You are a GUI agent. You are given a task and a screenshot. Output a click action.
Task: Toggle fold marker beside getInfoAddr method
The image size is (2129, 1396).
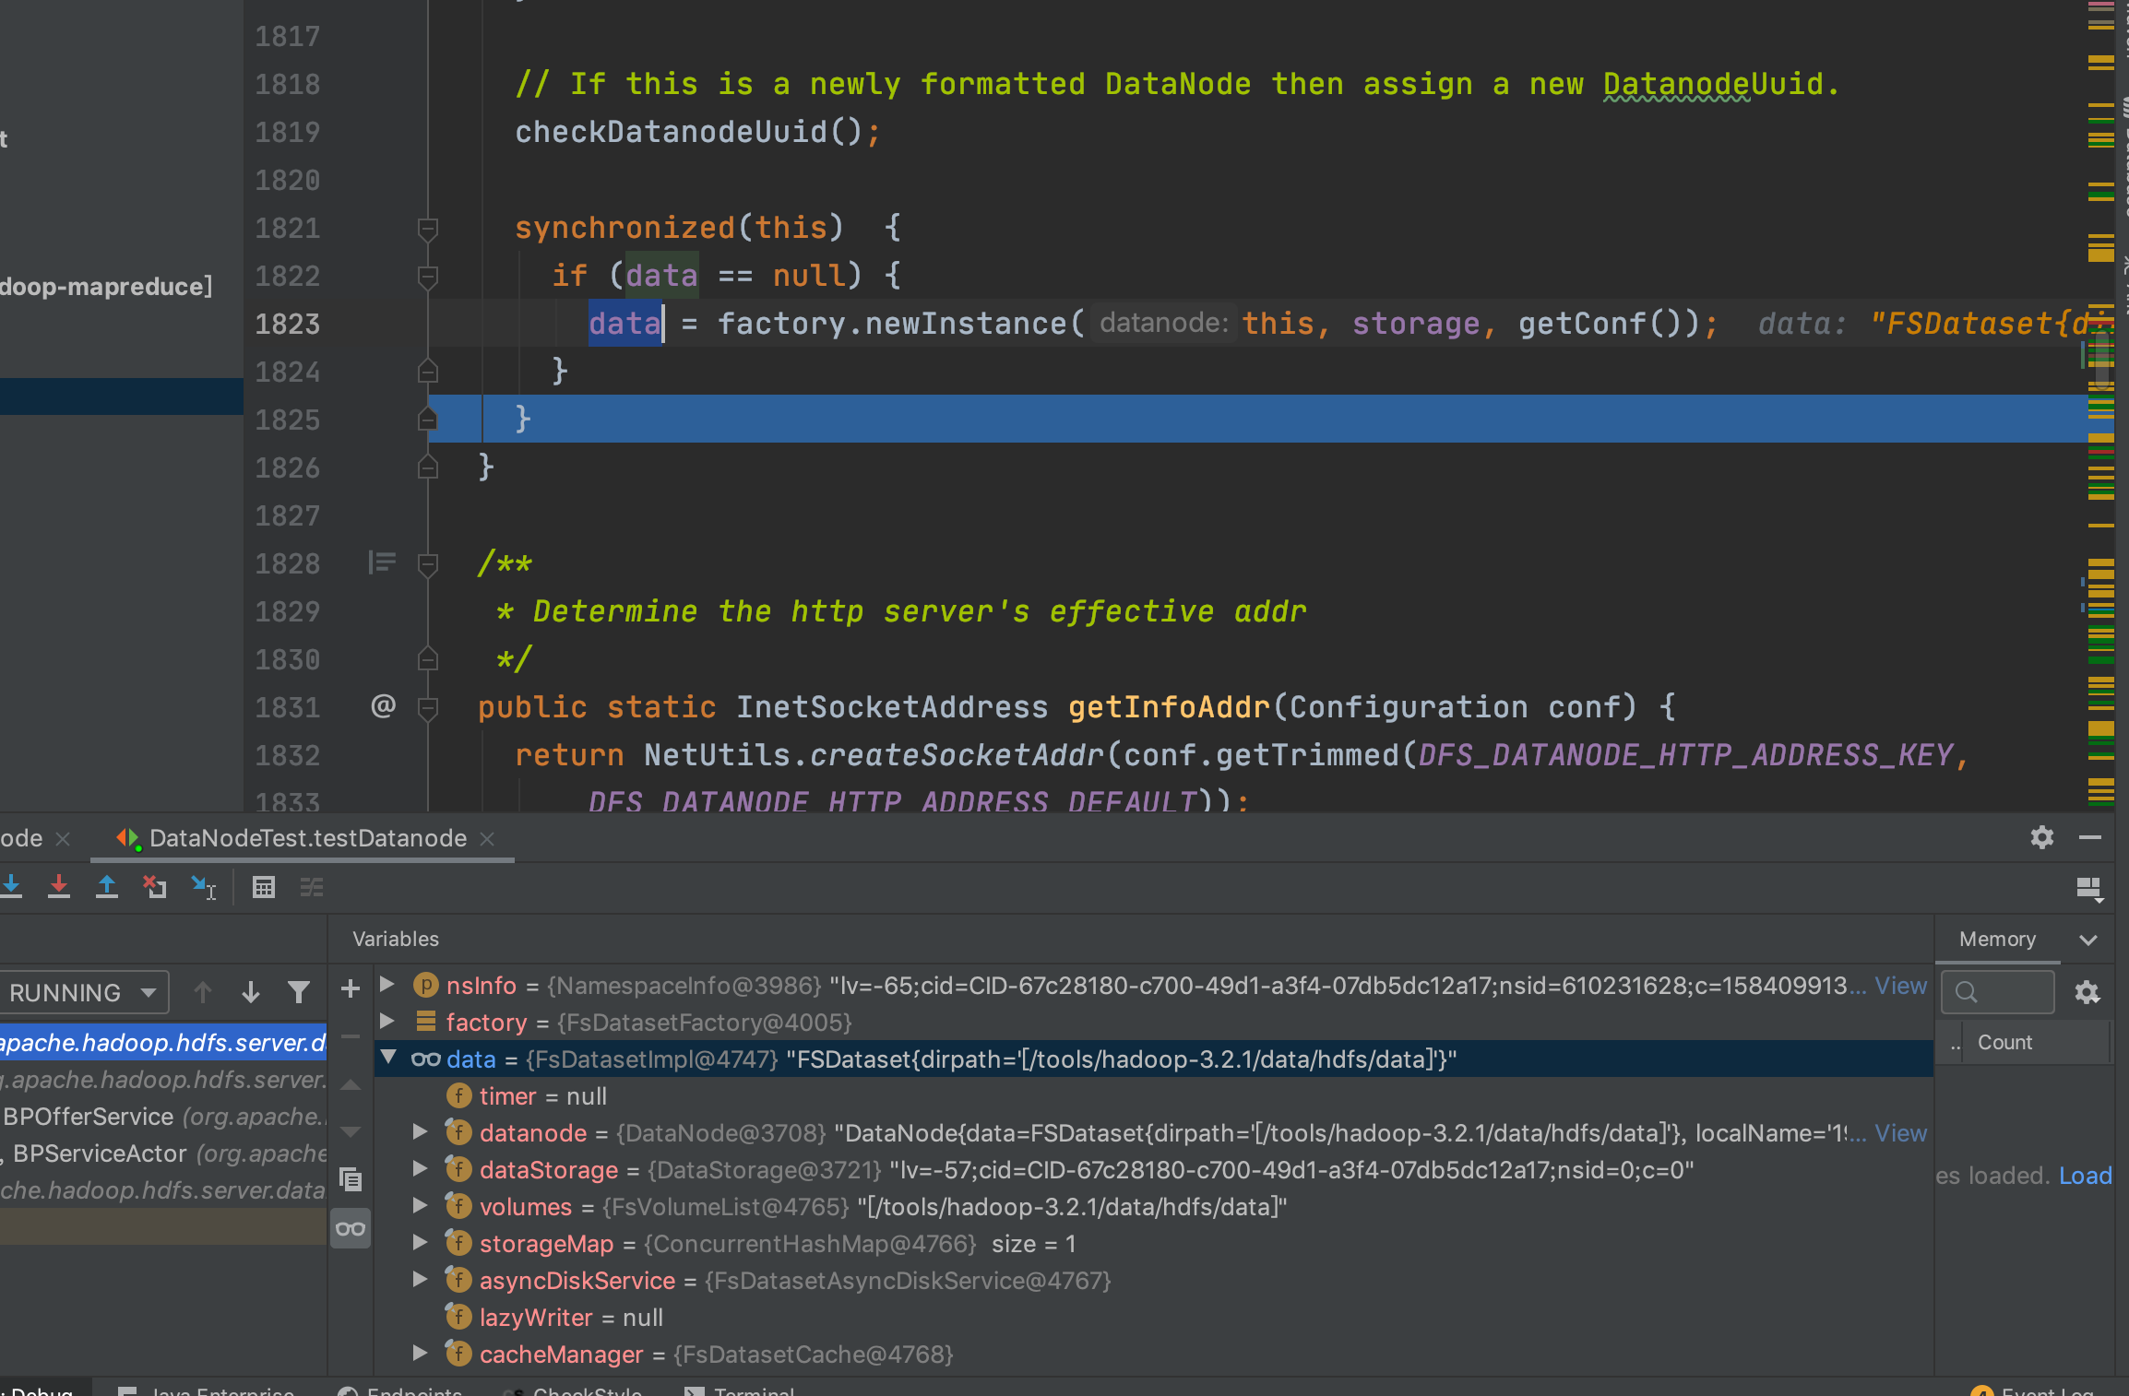[x=427, y=707]
